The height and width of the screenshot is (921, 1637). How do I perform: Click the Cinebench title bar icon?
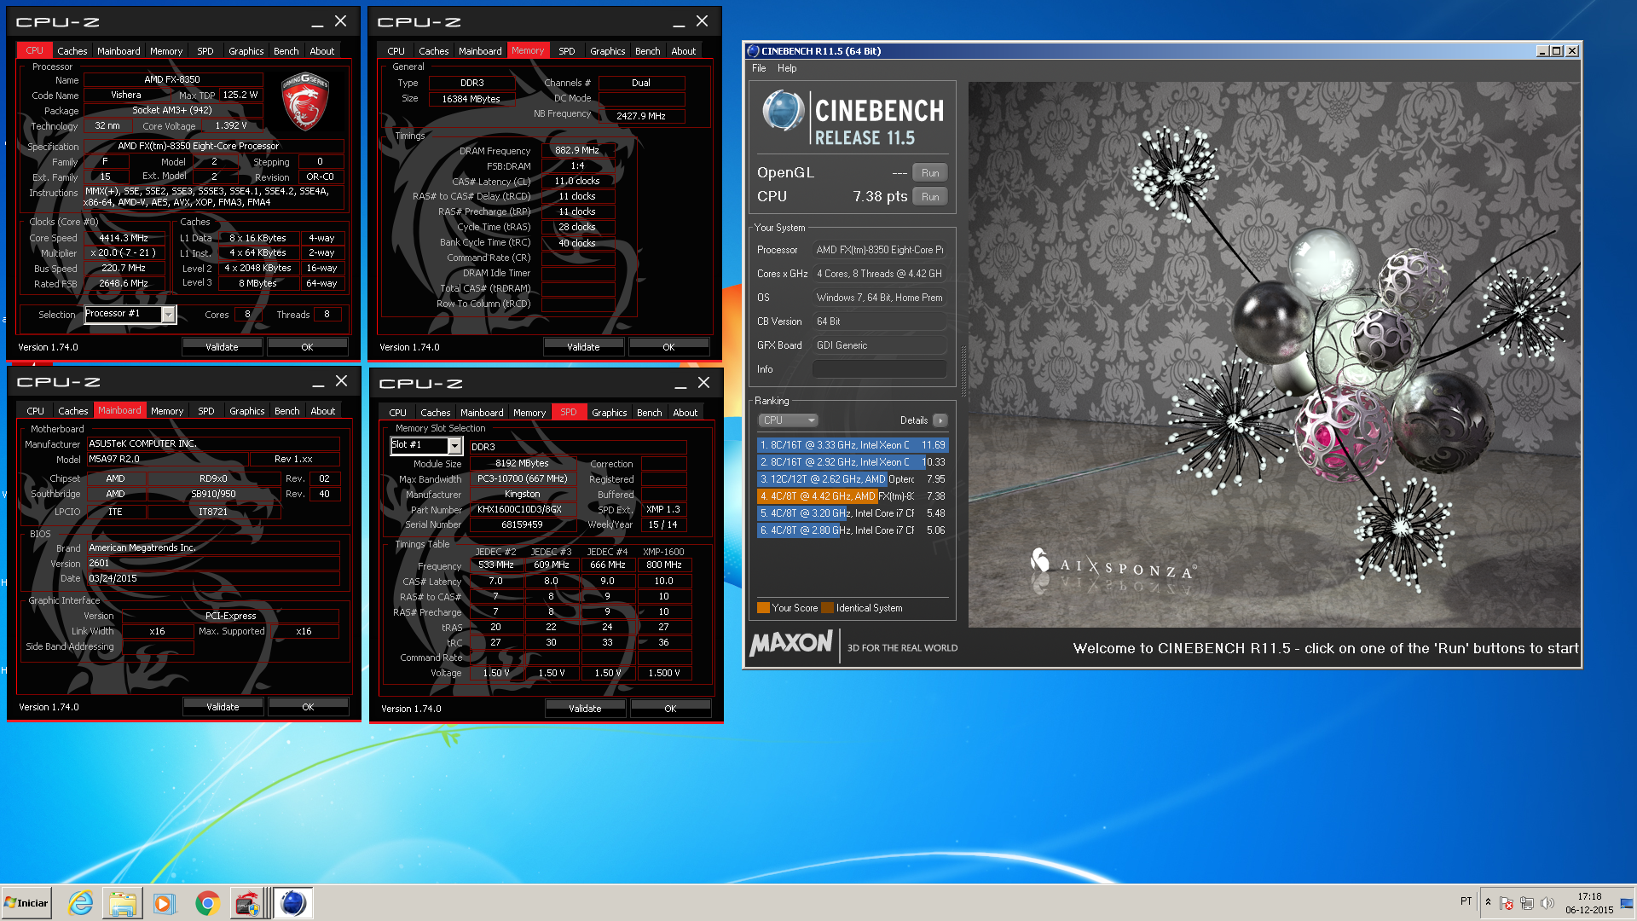(x=753, y=51)
